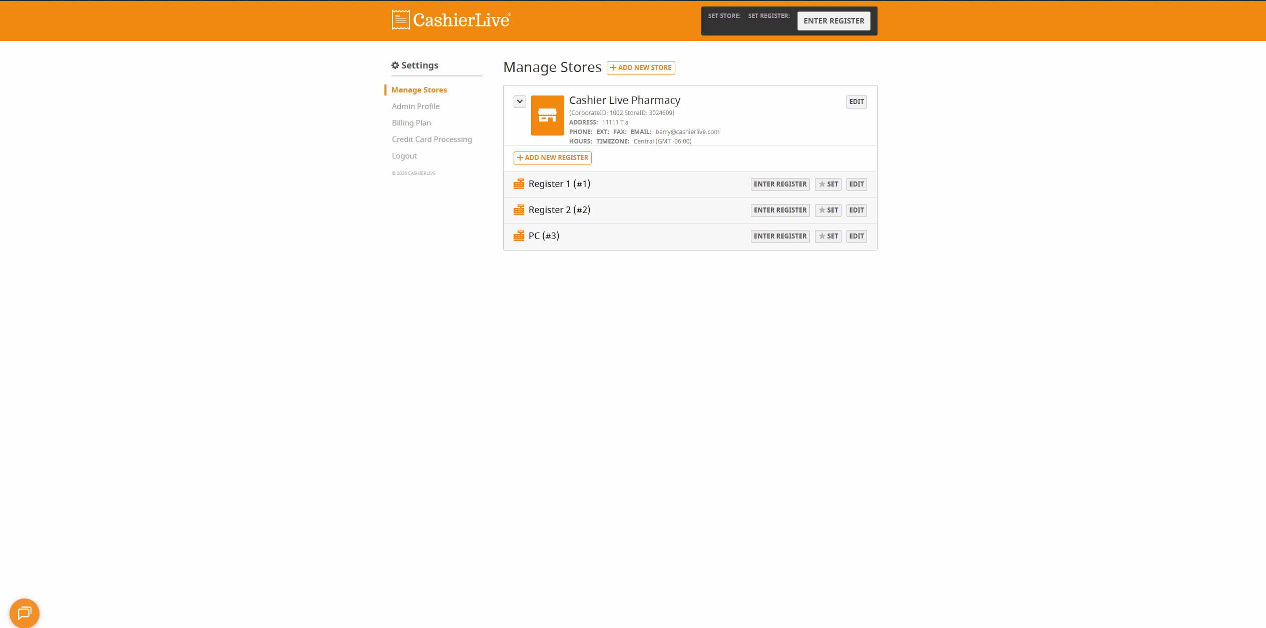This screenshot has width=1266, height=628.
Task: Set Register 2 as default with star
Action: (828, 210)
